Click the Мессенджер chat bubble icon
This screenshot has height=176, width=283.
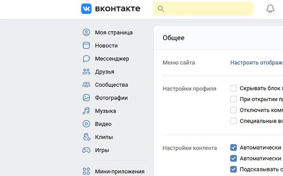pyautogui.click(x=86, y=59)
